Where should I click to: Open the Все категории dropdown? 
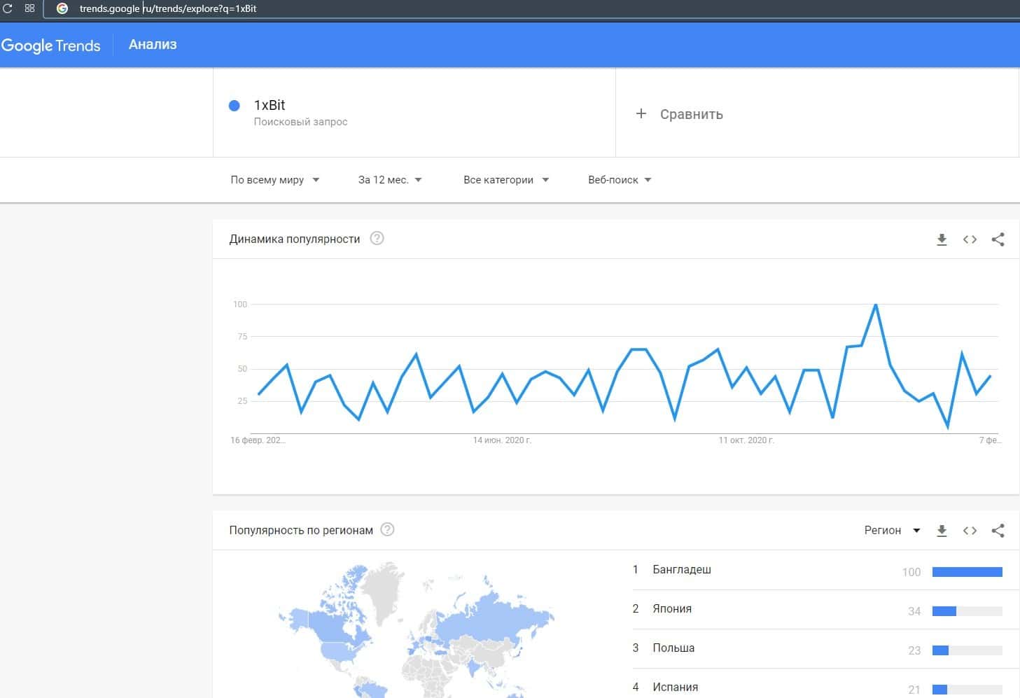[505, 180]
